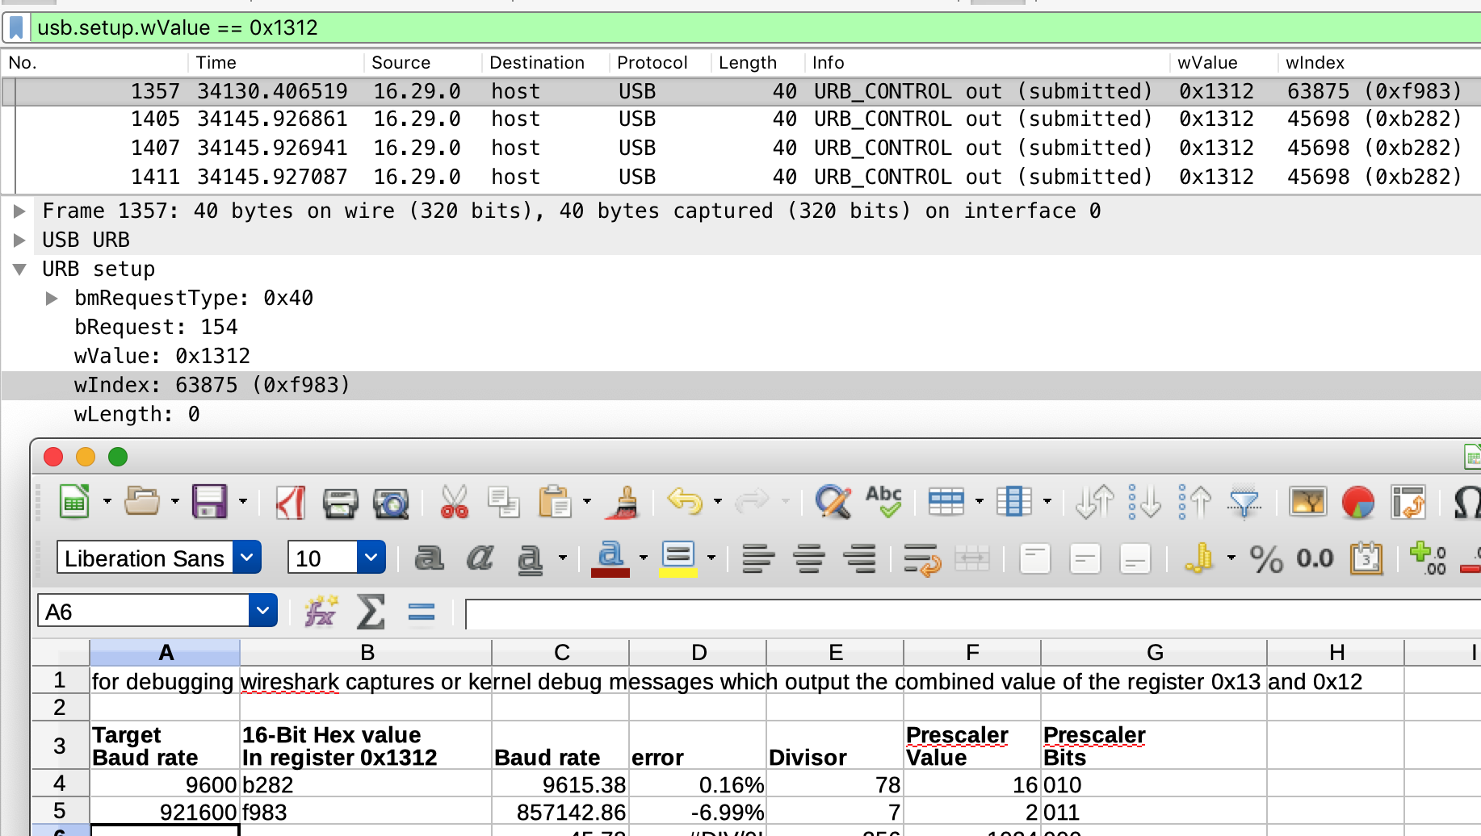Run spelling check Abc icon
The image size is (1481, 836).
pos(884,501)
